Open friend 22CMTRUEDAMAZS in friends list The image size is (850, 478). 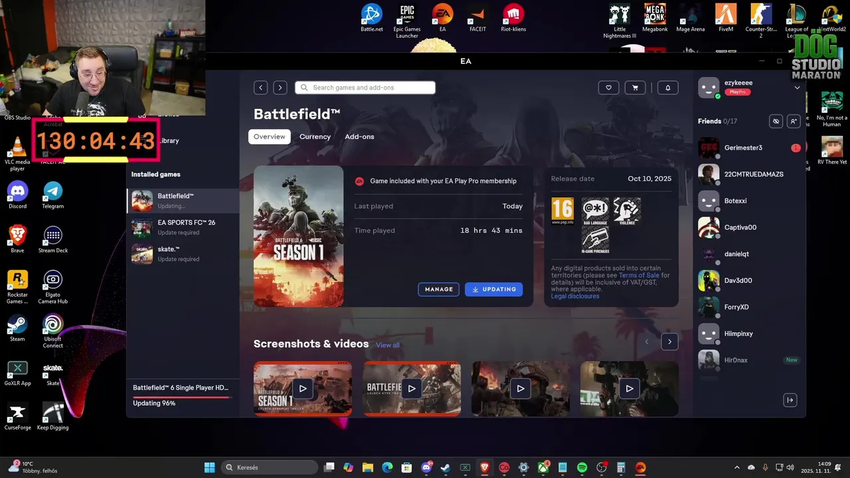pyautogui.click(x=749, y=175)
